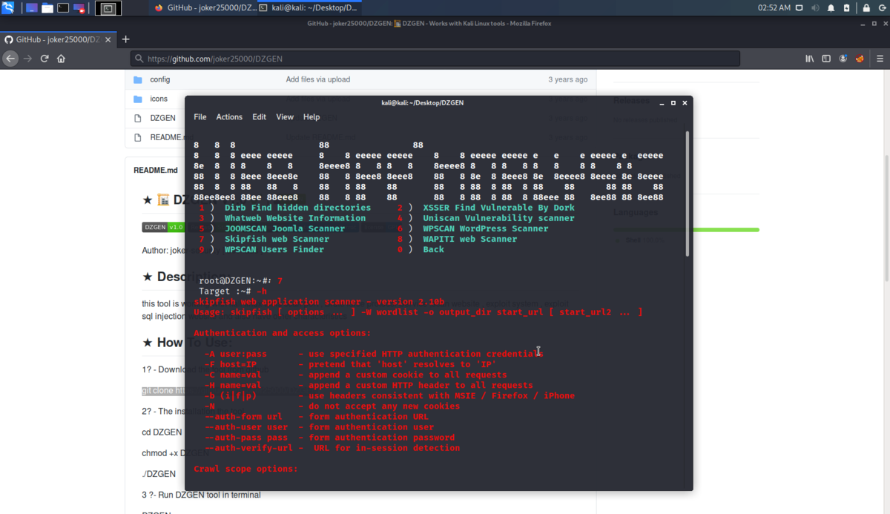Open the icons folder on GitHub
The height and width of the screenshot is (514, 890).
click(x=159, y=99)
